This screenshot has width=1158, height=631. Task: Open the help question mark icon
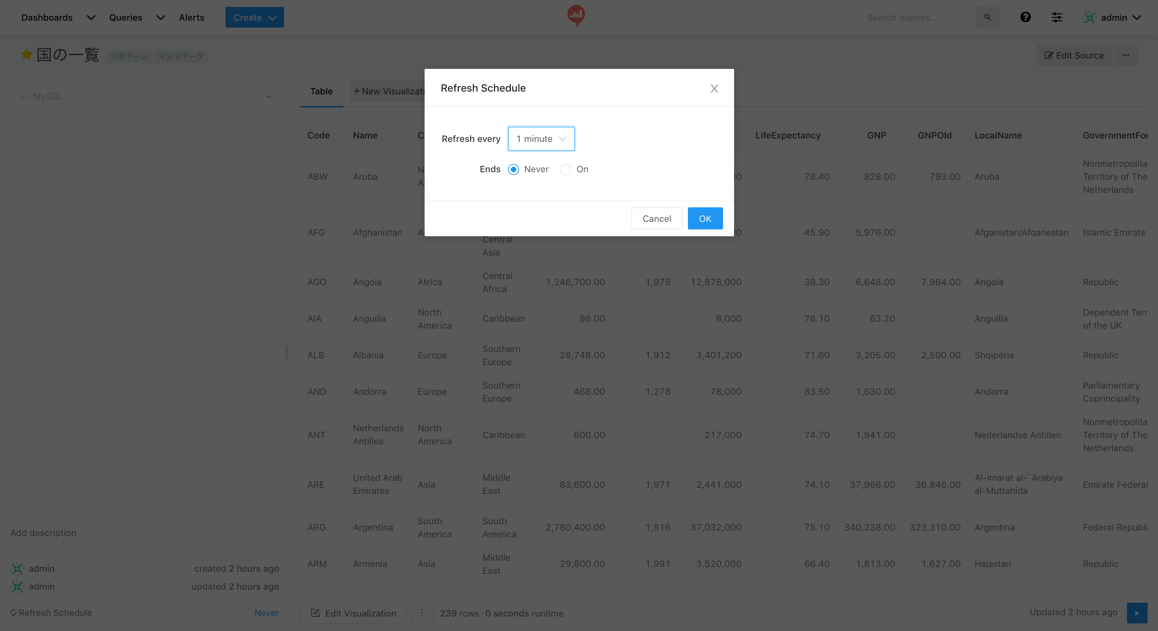(1025, 17)
